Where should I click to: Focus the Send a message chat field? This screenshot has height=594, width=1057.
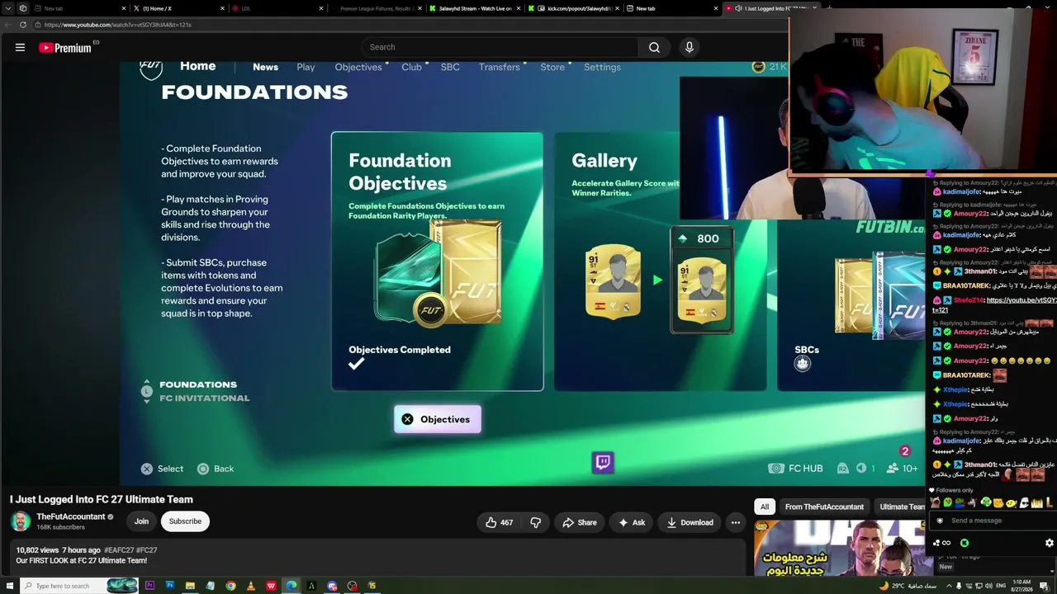[993, 521]
